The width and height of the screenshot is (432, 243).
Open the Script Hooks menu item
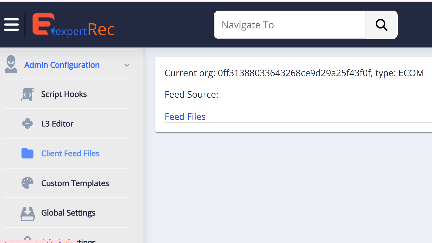pyautogui.click(x=64, y=94)
